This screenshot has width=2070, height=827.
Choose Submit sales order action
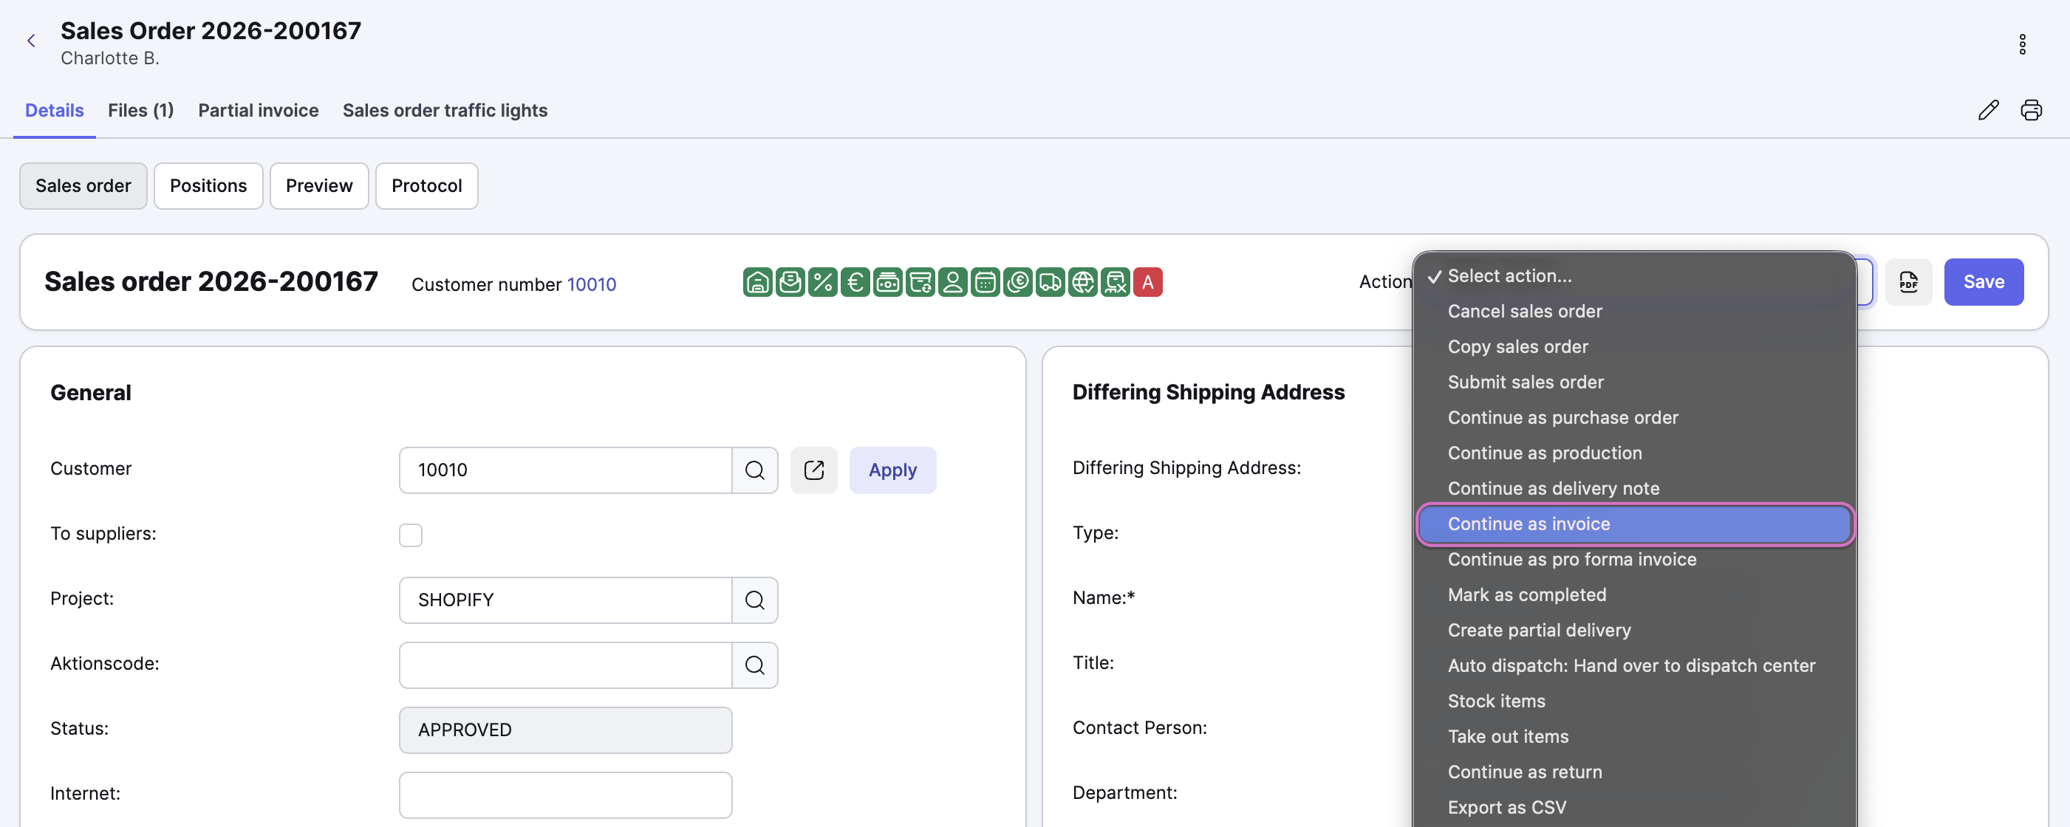(x=1634, y=382)
